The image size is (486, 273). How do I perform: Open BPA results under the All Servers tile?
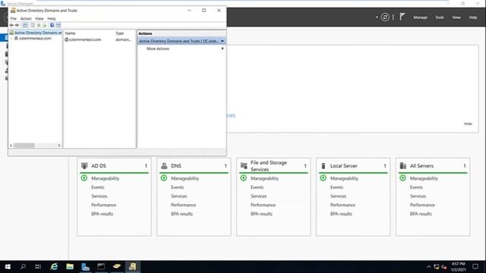(x=421, y=214)
